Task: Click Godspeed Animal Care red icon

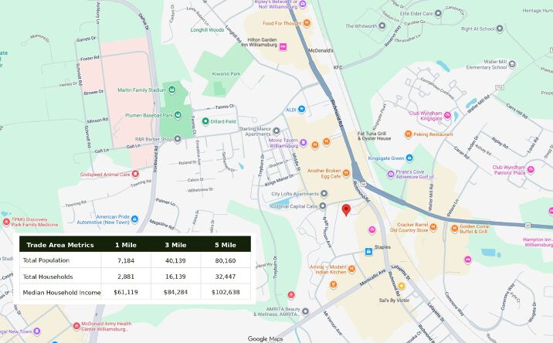Action: 134,174
